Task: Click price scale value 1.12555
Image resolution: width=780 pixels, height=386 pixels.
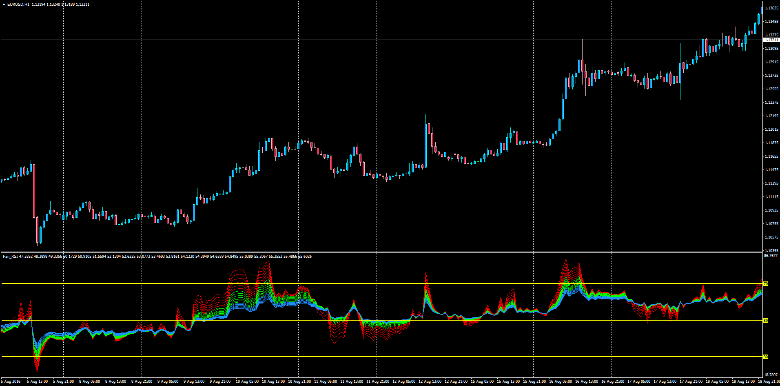Action: (771, 89)
